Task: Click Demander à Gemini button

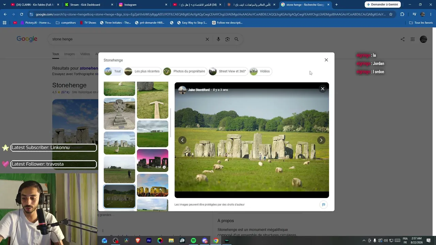Action: (383, 4)
